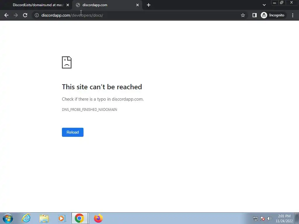Click the Show desktop strip beside the clock
299x224 pixels.
297,218
